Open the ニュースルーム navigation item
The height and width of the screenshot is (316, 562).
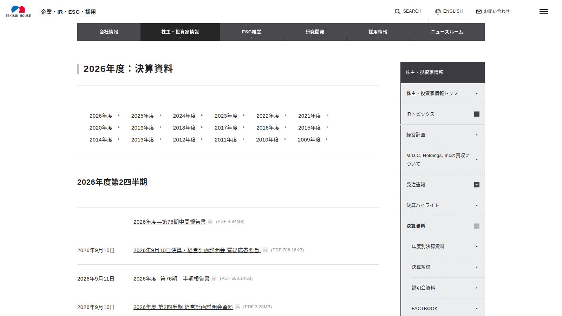pyautogui.click(x=447, y=32)
